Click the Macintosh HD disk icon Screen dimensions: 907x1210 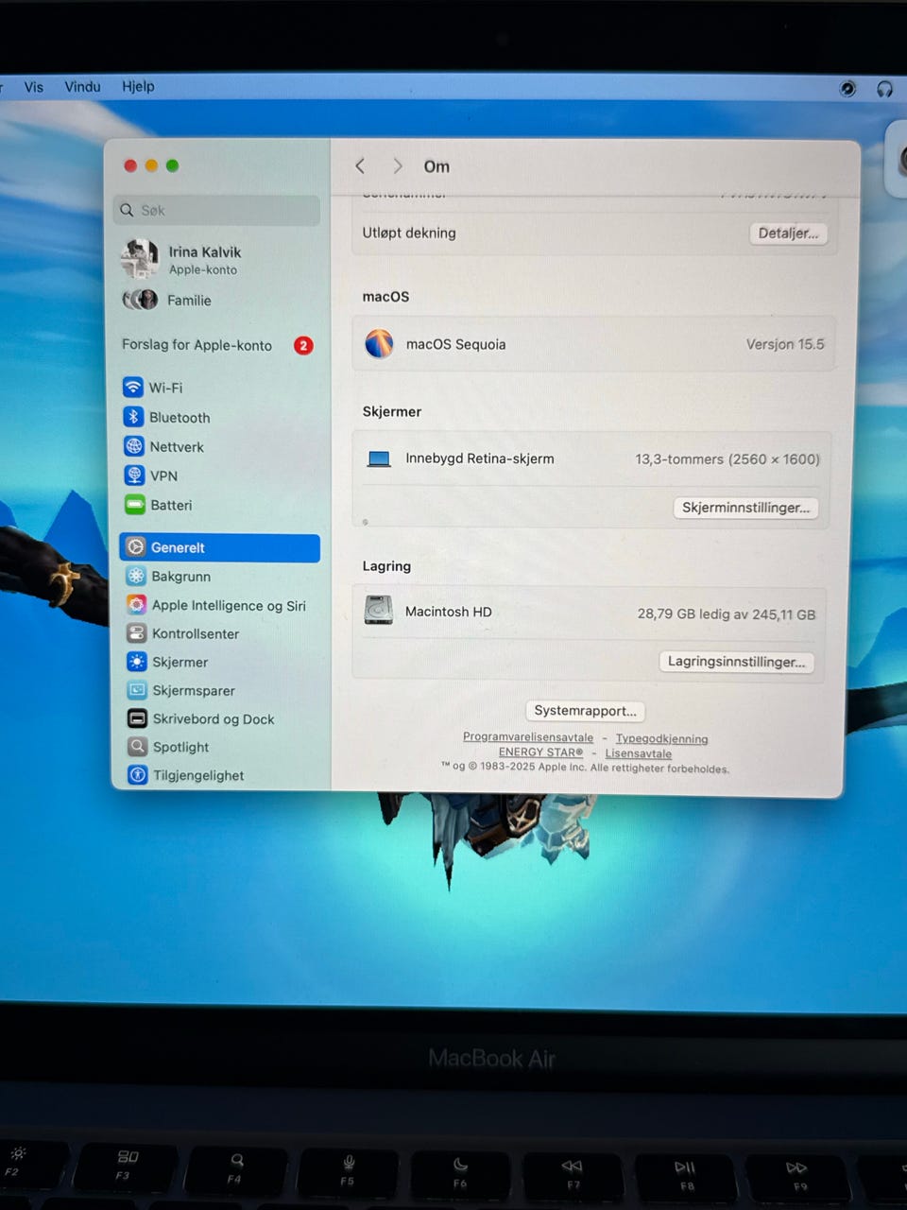pos(379,611)
